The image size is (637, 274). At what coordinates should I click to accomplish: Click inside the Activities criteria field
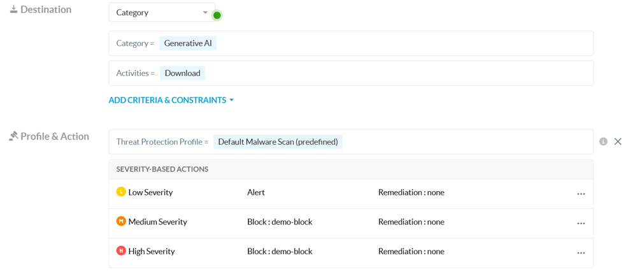pyautogui.click(x=401, y=73)
